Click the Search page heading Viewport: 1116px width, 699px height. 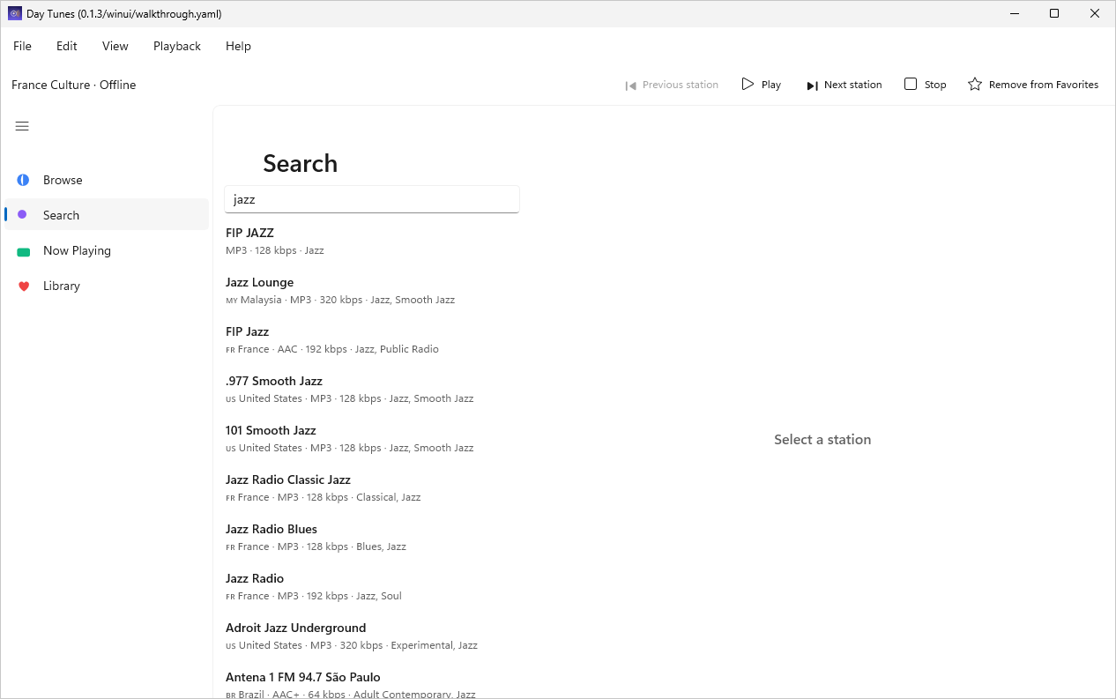[x=300, y=163]
